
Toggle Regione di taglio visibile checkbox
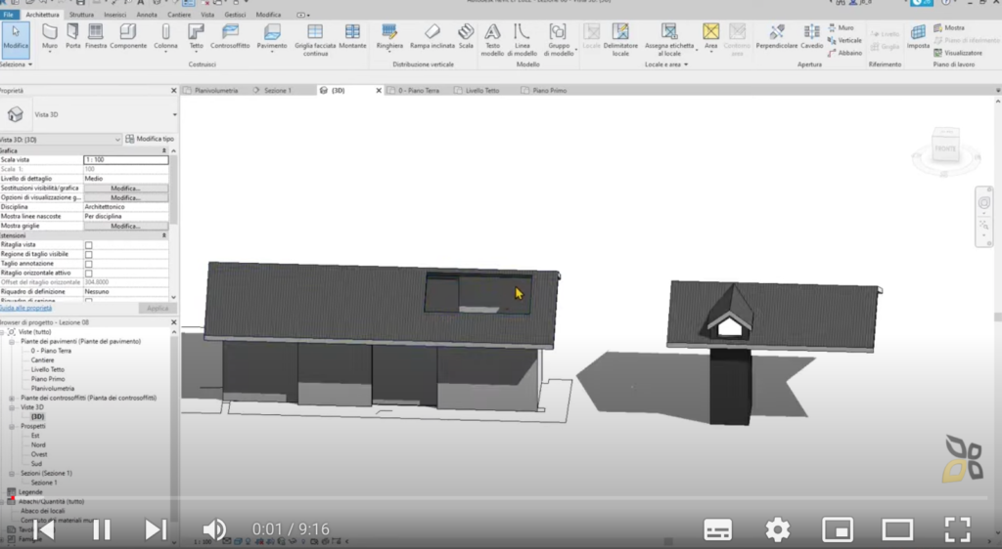89,254
